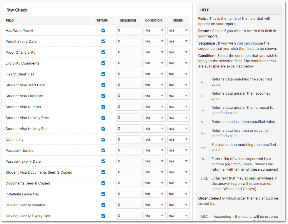Expand Condition dropdown for Passport Expiry Date

click(x=154, y=161)
